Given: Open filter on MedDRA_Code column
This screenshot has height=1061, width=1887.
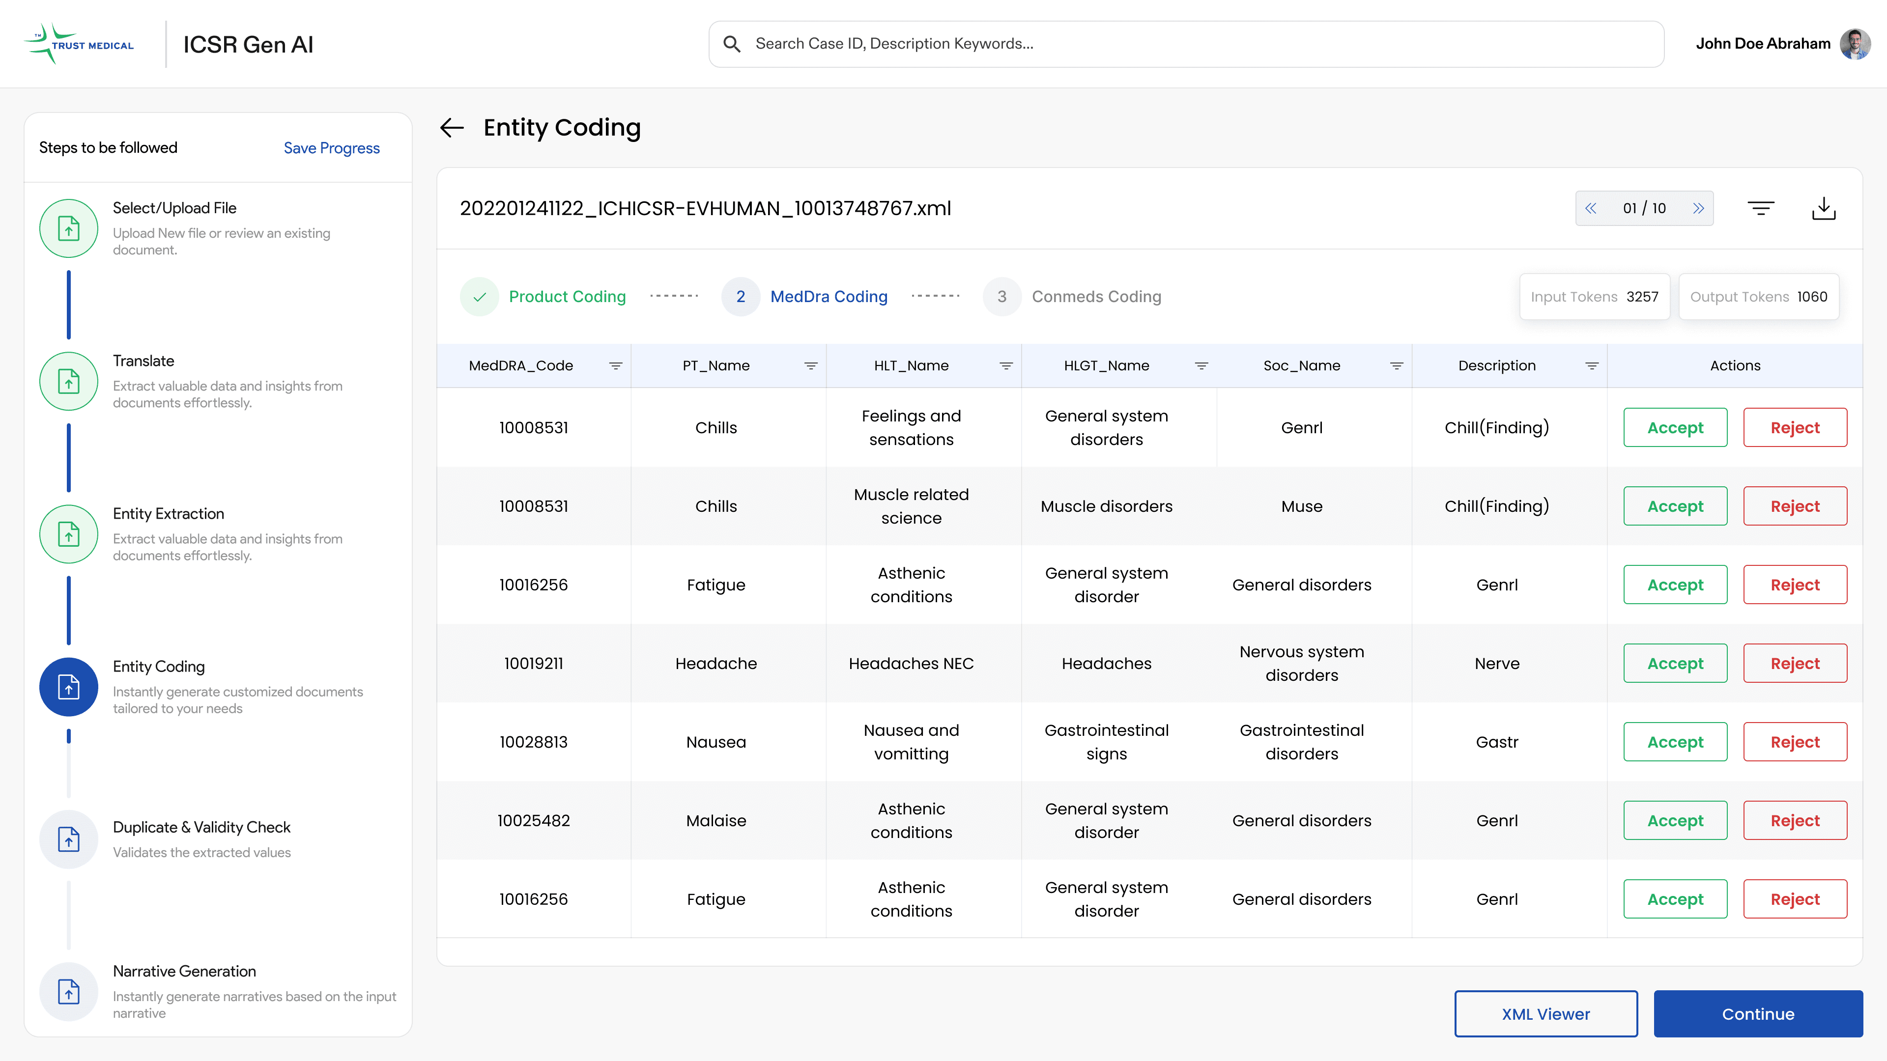Looking at the screenshot, I should [x=615, y=365].
